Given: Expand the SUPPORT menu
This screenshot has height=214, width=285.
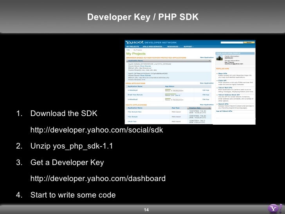Looking at the screenshot, I should click(188, 47).
